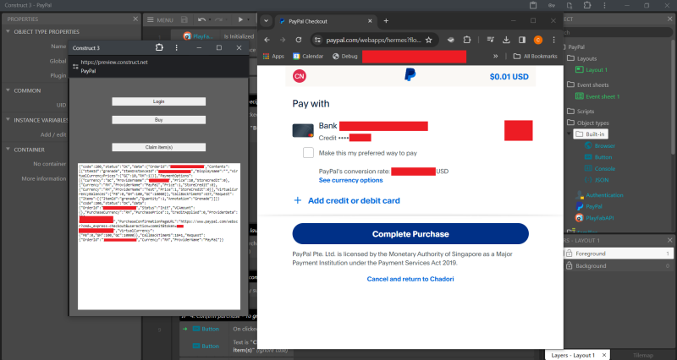Toggle lock on the Foreground layer
This screenshot has height=360, width=677.
569,254
